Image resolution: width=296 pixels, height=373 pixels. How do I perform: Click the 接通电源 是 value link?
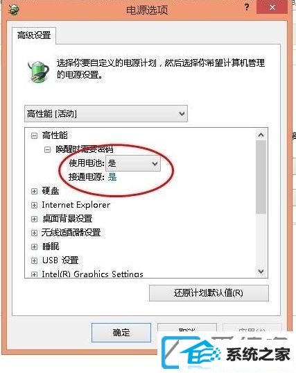(x=112, y=177)
